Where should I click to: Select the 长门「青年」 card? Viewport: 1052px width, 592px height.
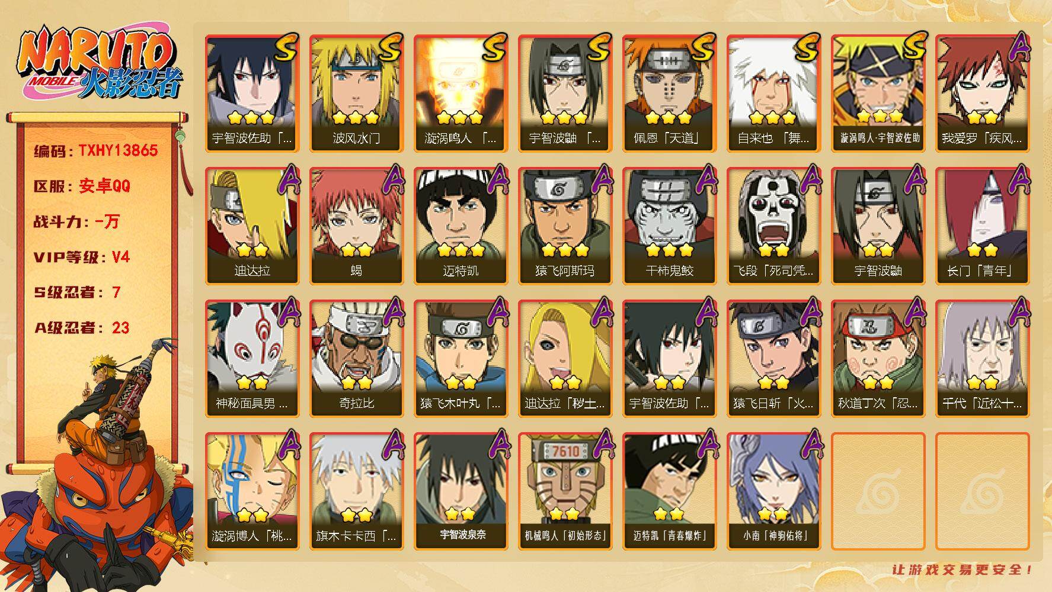click(x=982, y=226)
